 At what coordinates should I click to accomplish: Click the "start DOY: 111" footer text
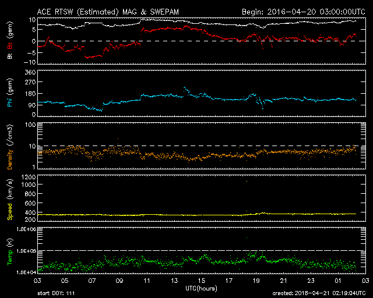coord(56,293)
